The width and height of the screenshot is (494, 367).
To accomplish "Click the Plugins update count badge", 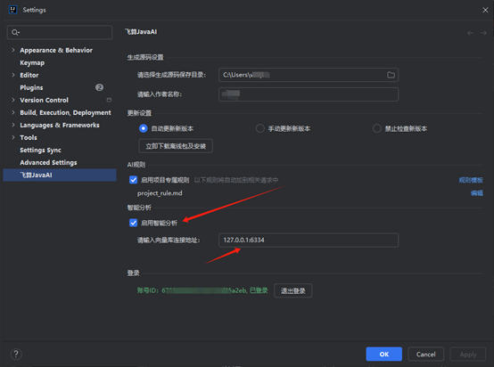I will (x=99, y=87).
